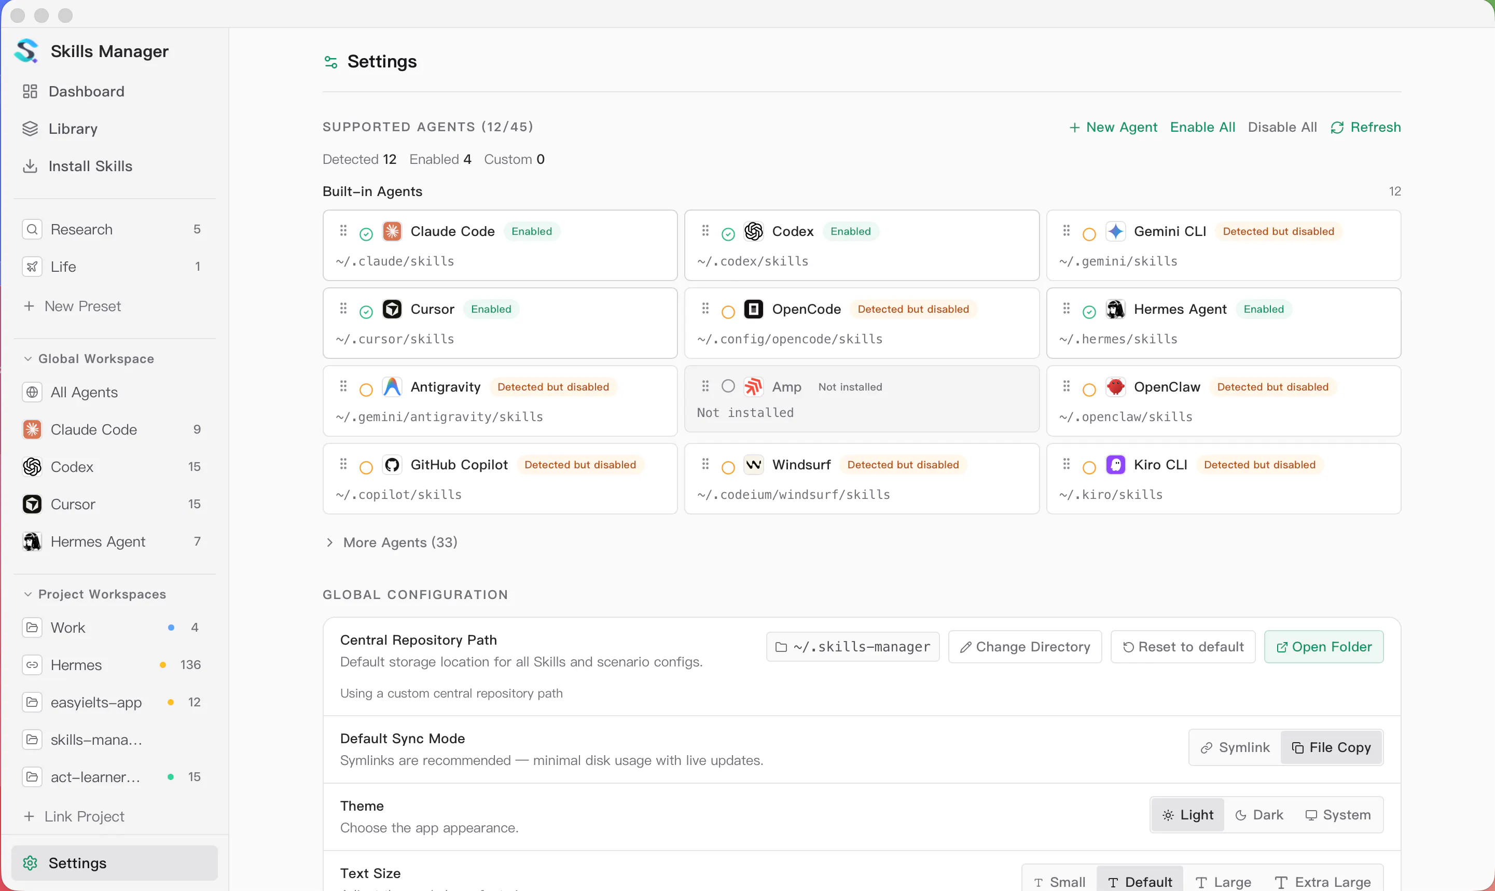Screen dimensions: 1495x891
Task: Click the OpenClaw agent logo
Action: pos(1116,387)
